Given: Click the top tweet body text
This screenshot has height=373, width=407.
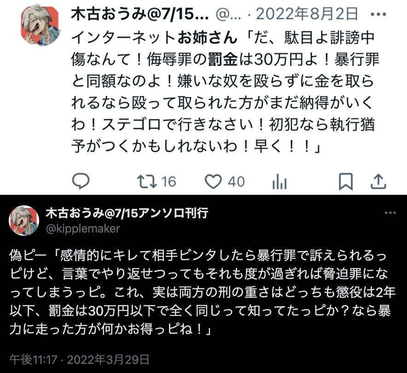Looking at the screenshot, I should tap(225, 92).
